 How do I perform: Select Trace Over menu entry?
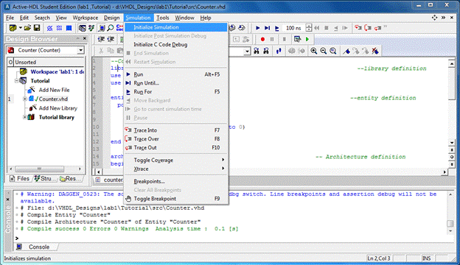[x=176, y=139]
